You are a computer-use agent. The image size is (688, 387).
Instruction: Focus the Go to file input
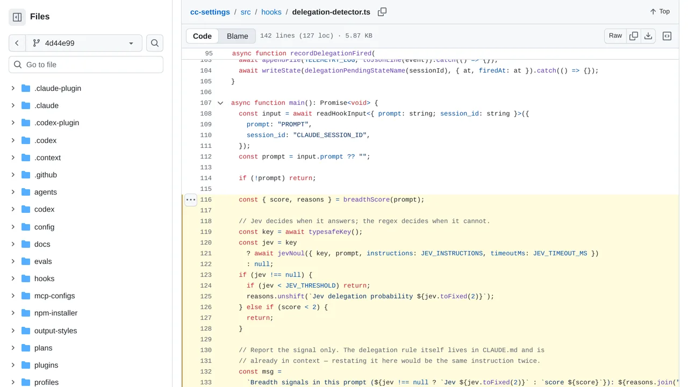(86, 64)
